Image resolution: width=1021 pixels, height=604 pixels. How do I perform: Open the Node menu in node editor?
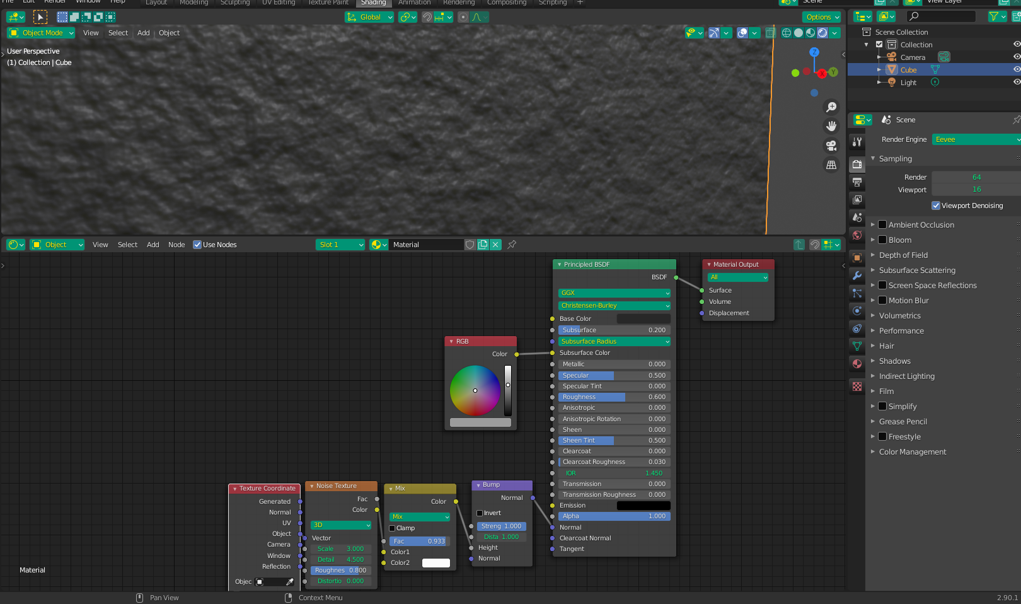176,245
